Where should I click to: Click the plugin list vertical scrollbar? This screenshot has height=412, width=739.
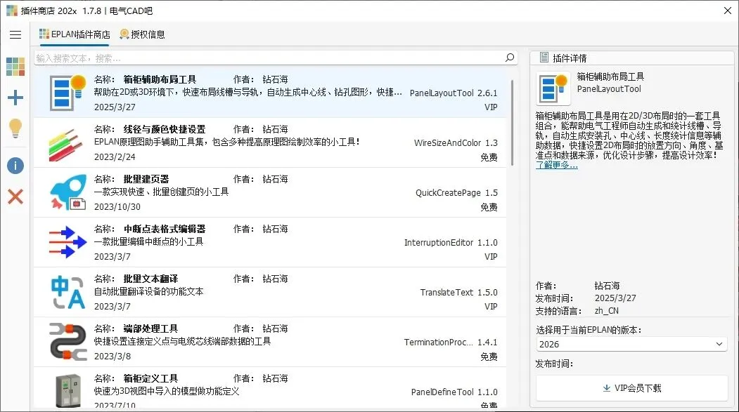[x=512, y=123]
